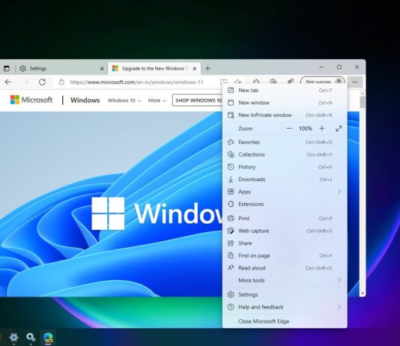Click SHOP WINDOWS 10 button
This screenshot has height=346, width=400.
coord(198,100)
